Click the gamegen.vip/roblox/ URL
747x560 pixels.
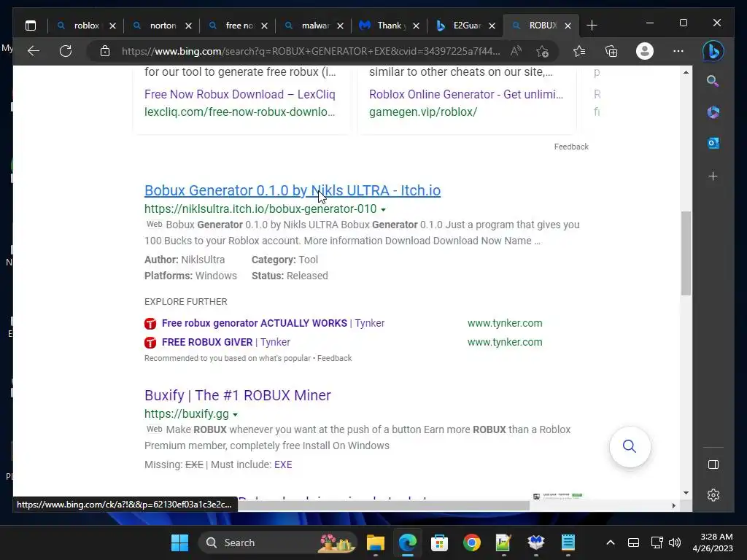click(x=423, y=112)
